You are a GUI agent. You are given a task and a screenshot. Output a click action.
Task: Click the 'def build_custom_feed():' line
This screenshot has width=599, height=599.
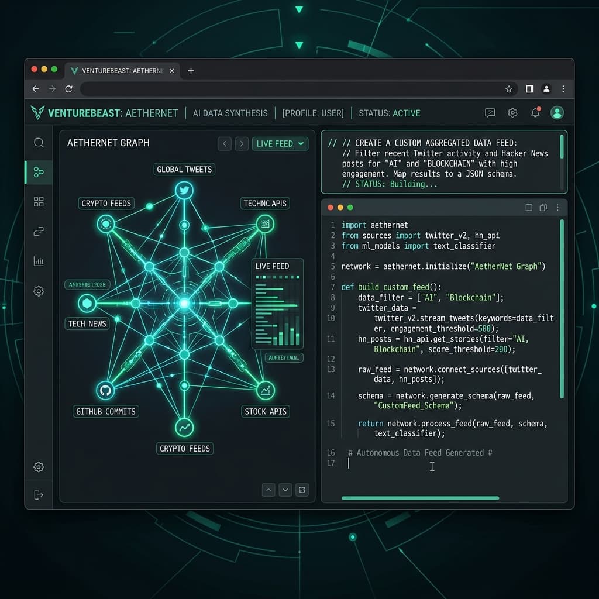pos(391,287)
